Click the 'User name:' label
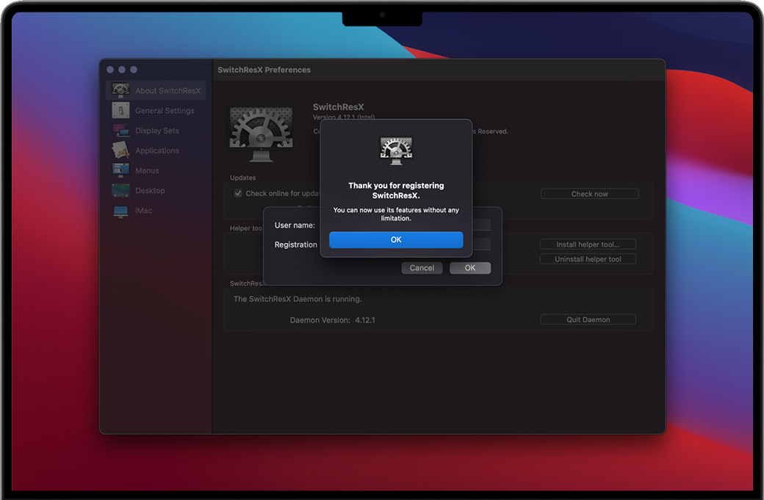The height and width of the screenshot is (500, 764). pos(295,225)
